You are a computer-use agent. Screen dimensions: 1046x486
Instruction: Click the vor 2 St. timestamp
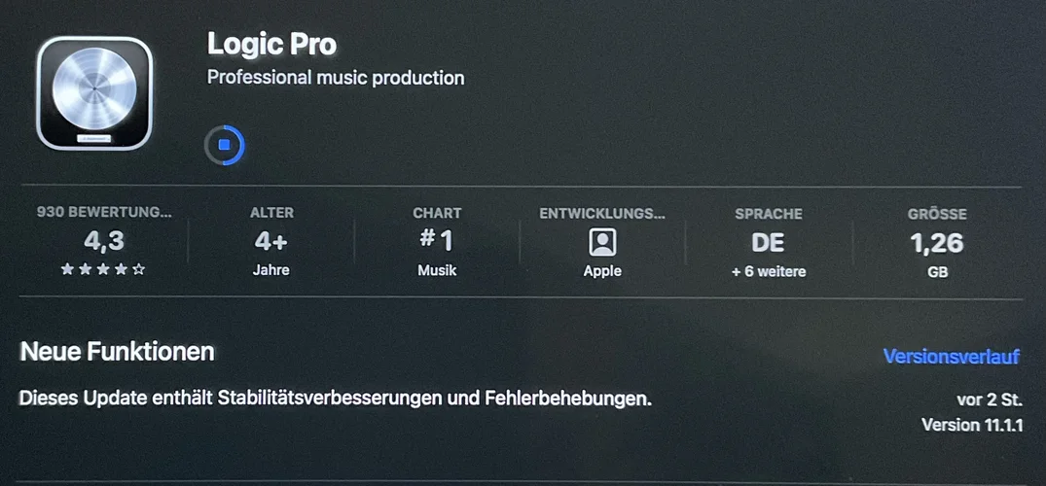tap(990, 399)
